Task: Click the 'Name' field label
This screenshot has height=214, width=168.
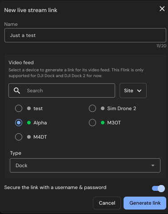Action: pyautogui.click(x=11, y=24)
